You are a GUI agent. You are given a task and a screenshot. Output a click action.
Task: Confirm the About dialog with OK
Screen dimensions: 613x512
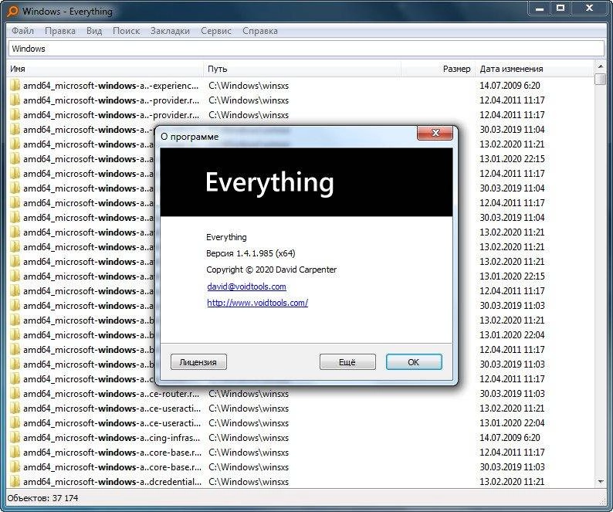click(414, 362)
